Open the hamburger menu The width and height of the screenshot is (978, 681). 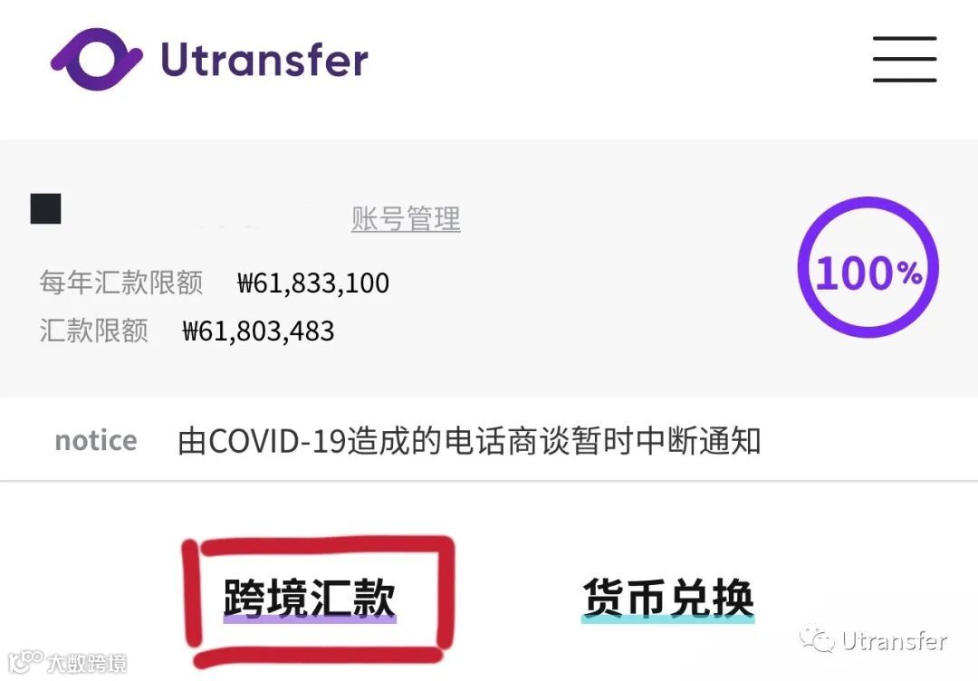[905, 59]
